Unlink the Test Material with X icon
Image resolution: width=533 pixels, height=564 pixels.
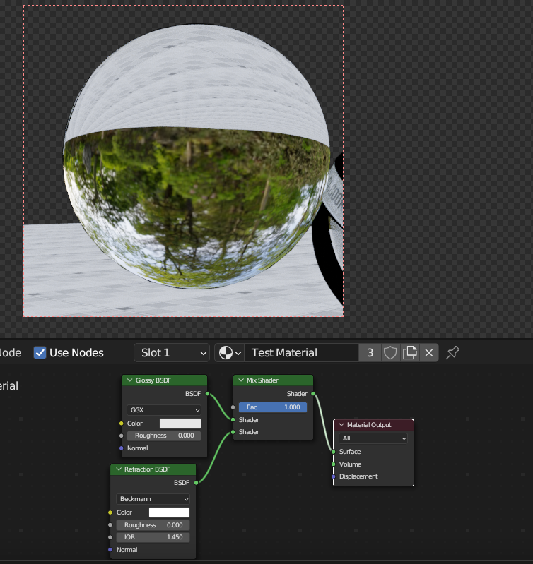[x=428, y=353]
